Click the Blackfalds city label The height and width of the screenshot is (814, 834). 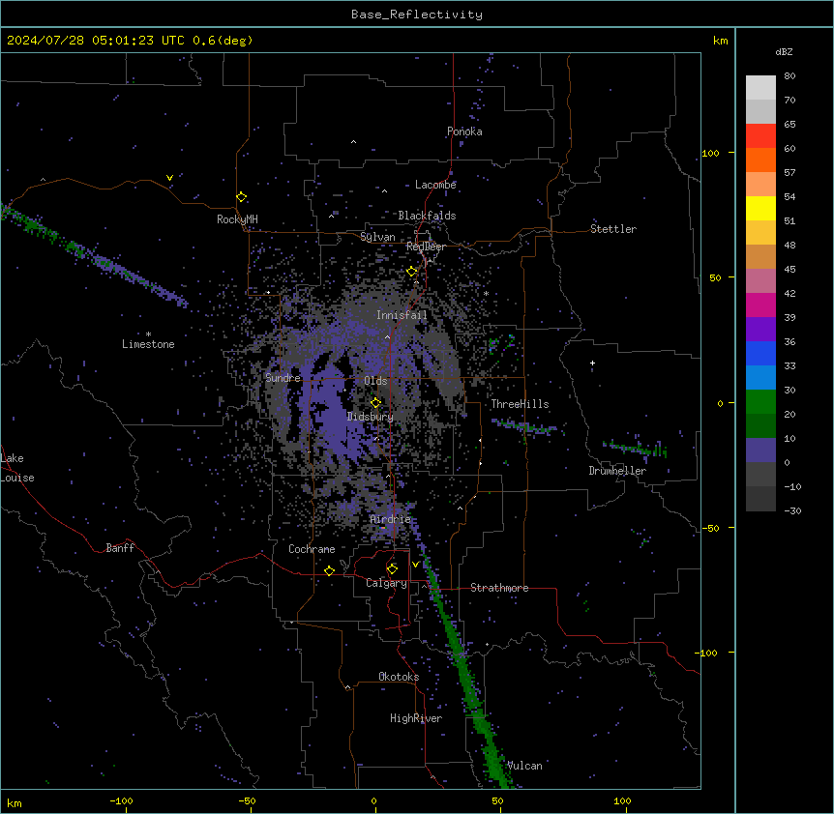coord(427,216)
